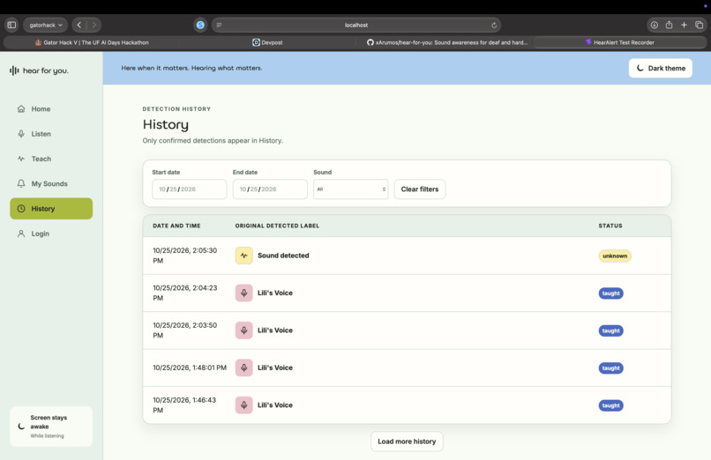Click the Home house icon

(x=21, y=108)
